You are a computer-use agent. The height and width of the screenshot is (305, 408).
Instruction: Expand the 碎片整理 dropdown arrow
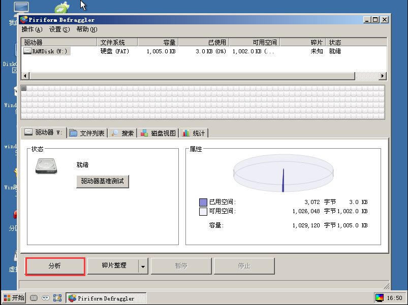(x=143, y=266)
